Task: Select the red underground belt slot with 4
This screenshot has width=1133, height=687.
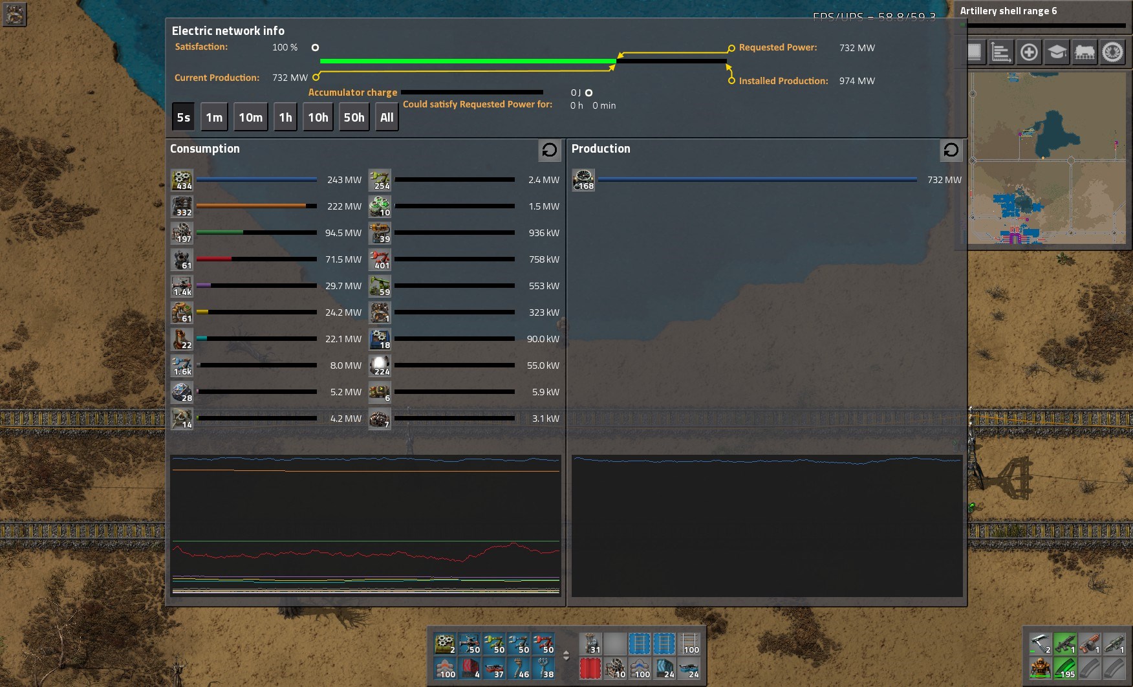Action: [469, 668]
